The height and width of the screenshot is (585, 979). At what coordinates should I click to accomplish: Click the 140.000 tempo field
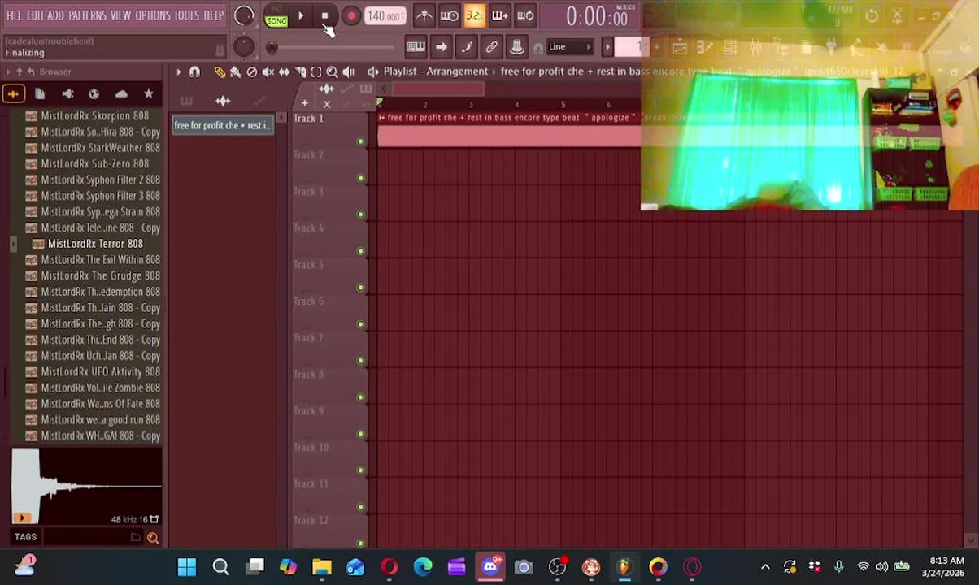(385, 16)
